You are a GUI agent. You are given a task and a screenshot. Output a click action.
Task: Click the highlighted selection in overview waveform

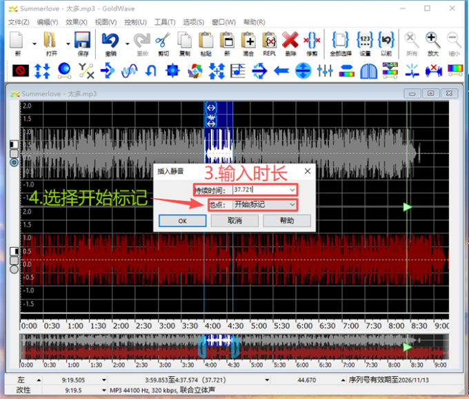pyautogui.click(x=219, y=346)
